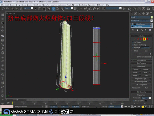Toggle the Selection Lock padlock

tap(43, 107)
